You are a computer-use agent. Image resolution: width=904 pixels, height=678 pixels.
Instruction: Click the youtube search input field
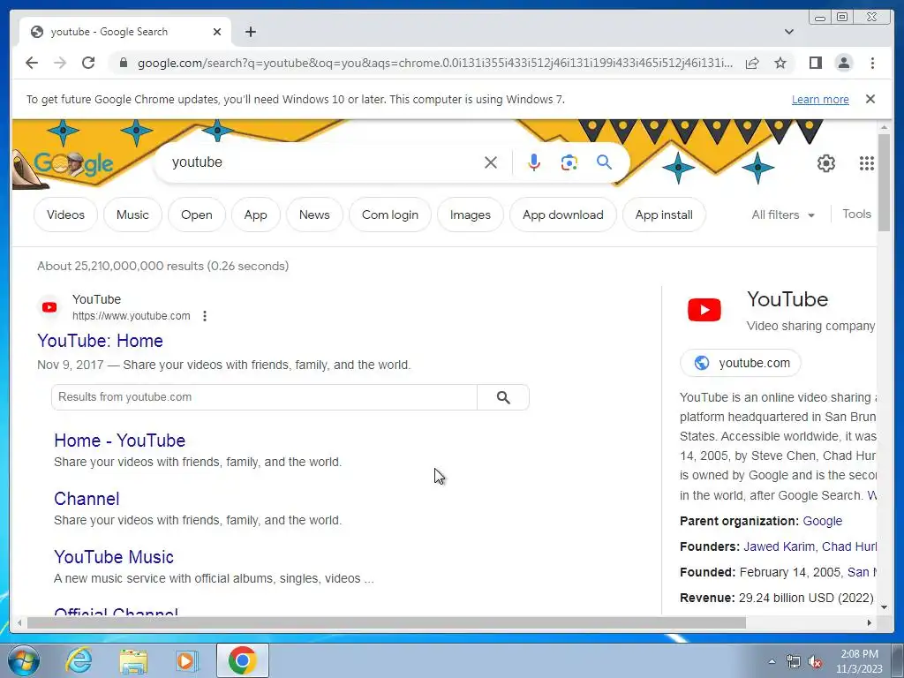pyautogui.click(x=323, y=162)
